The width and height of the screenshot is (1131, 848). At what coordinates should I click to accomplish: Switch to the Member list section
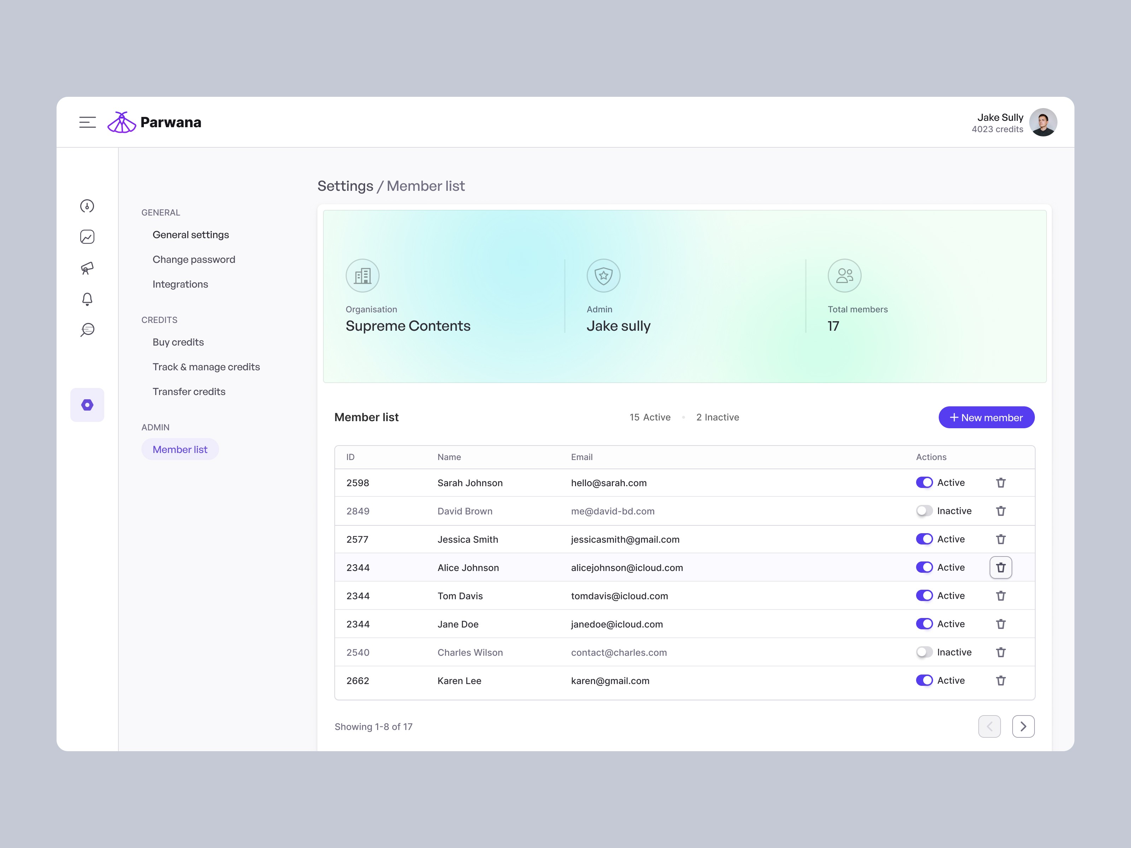pos(180,449)
